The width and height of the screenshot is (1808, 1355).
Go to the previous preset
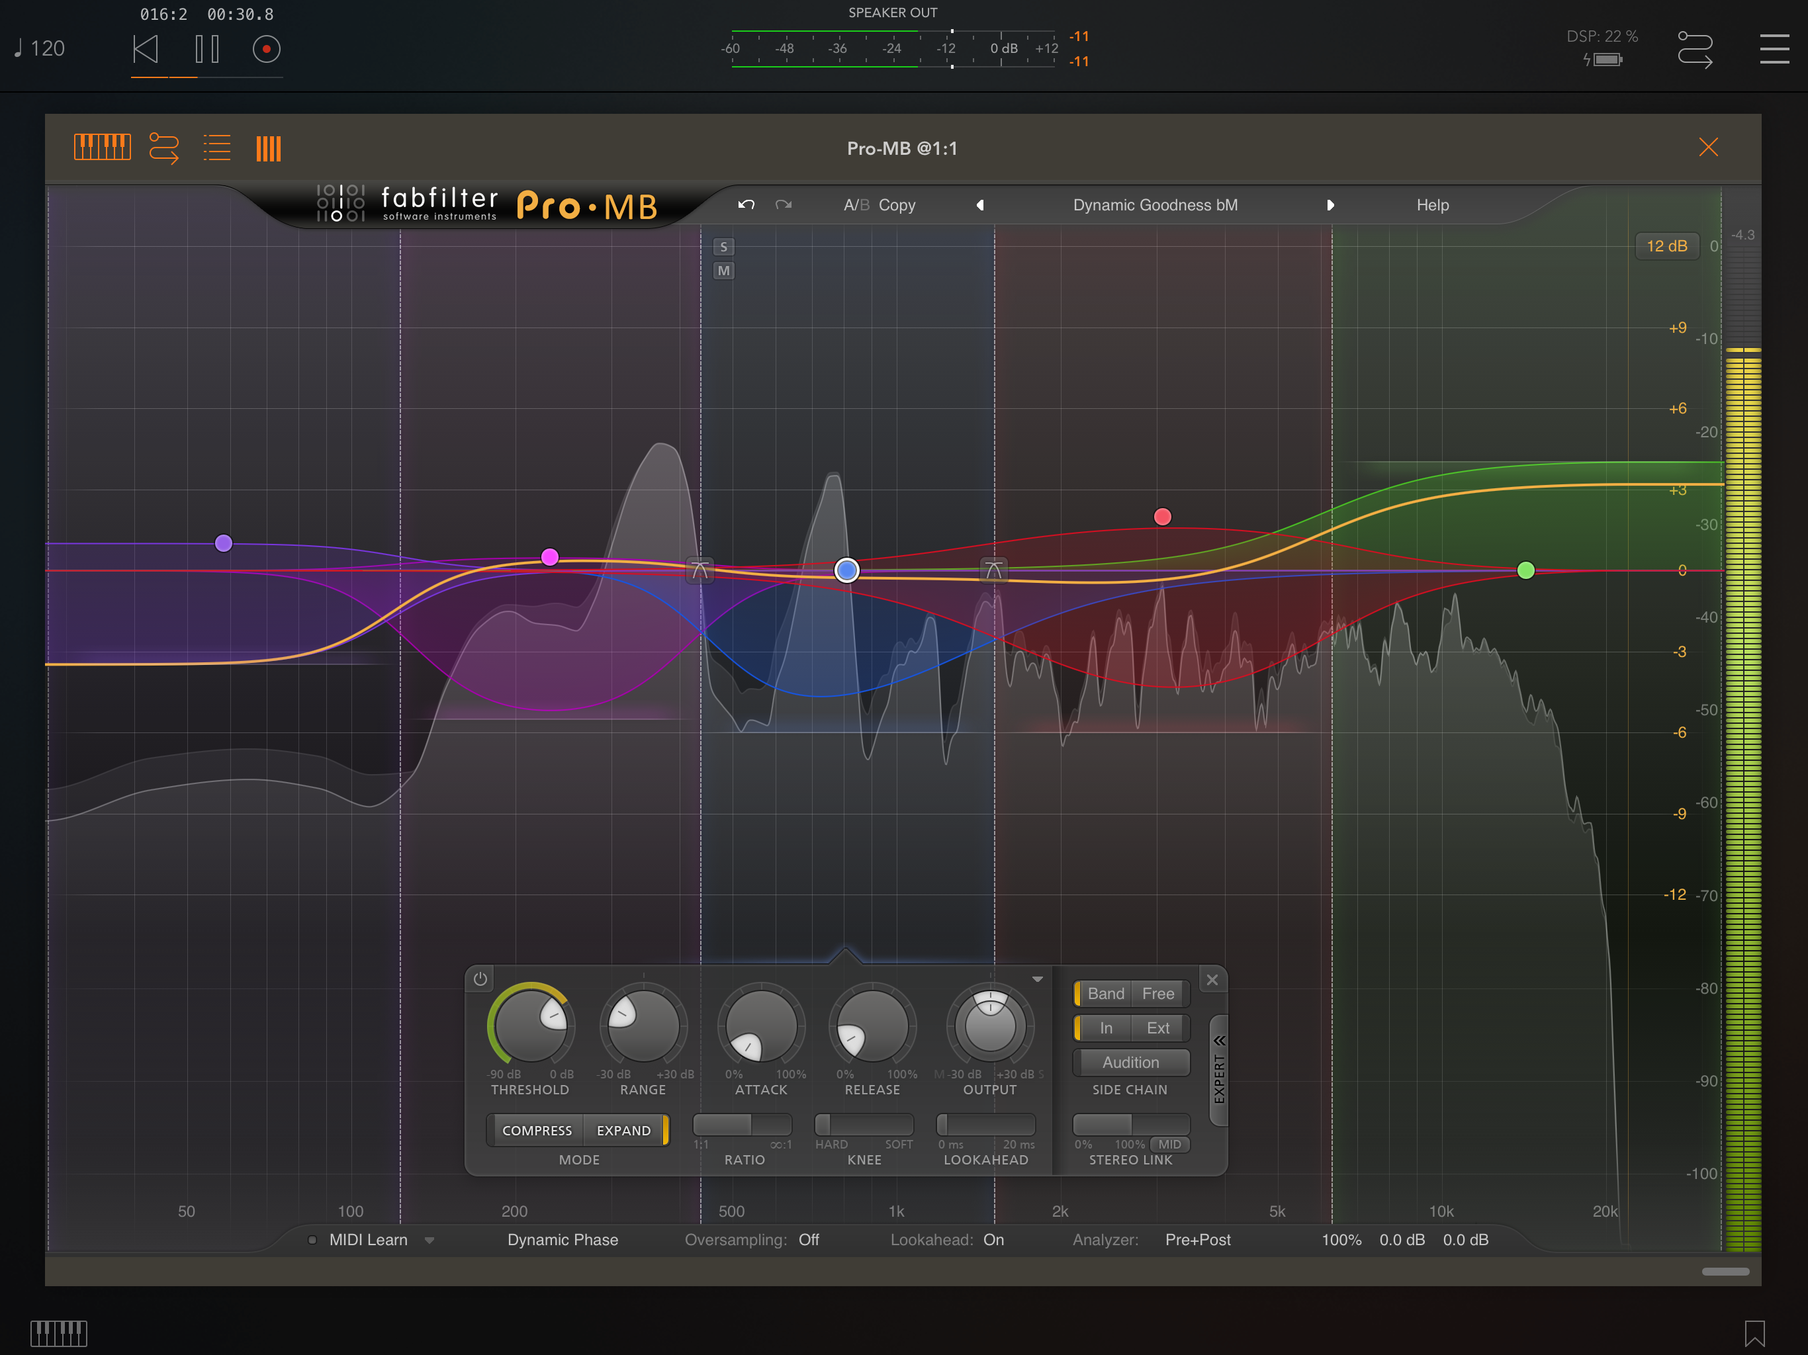[x=980, y=205]
